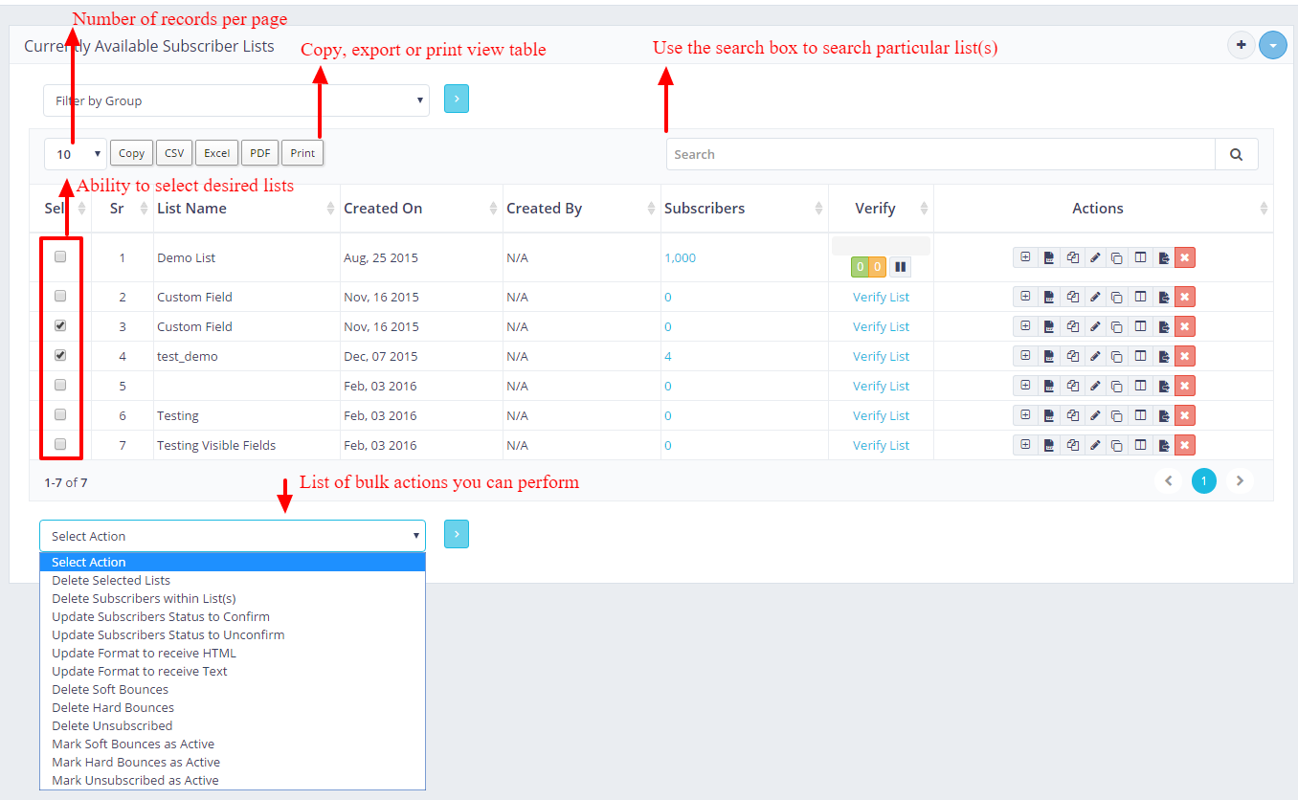Open the records per page dropdown
The image size is (1298, 800).
click(75, 154)
